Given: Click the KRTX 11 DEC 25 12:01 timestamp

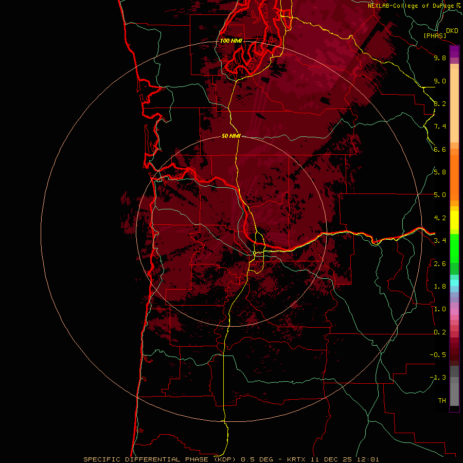Looking at the screenshot, I should tap(333, 459).
